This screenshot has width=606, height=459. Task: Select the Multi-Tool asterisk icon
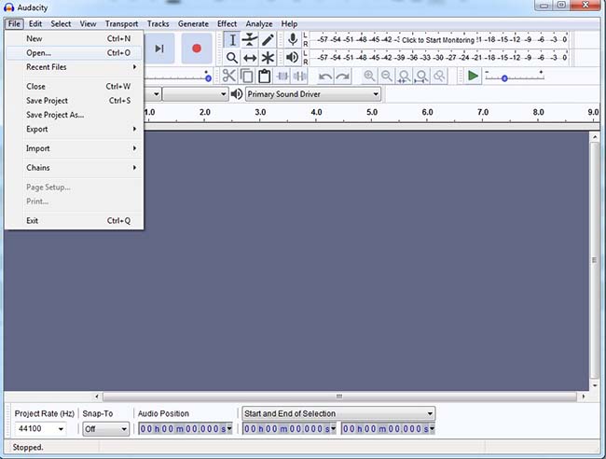[268, 58]
